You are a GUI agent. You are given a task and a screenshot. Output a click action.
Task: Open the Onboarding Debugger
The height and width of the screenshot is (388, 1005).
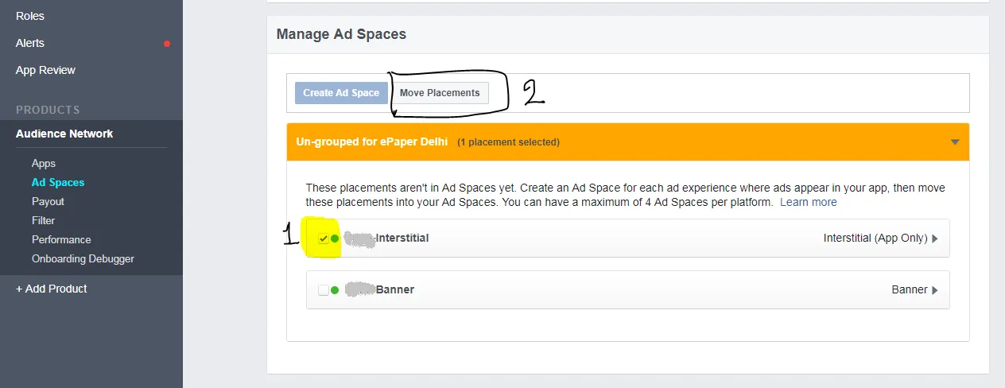(83, 258)
